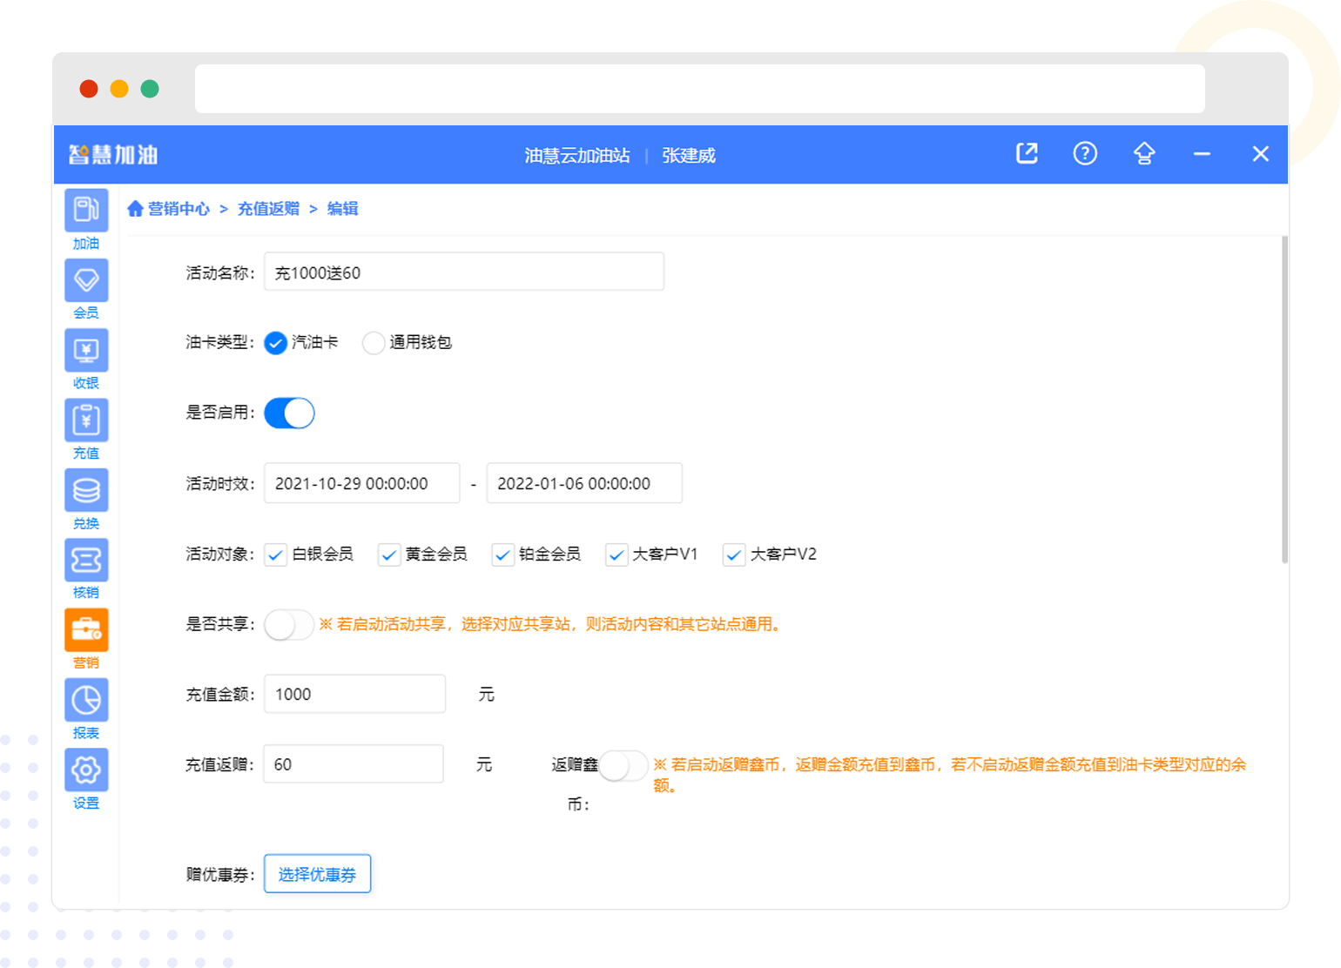Click the 智慧加油 logo

point(113,155)
